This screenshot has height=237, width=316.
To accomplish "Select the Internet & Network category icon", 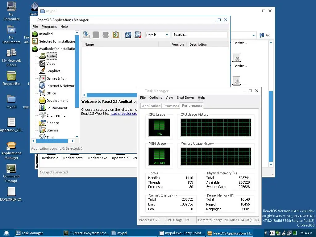I will 42,86.
